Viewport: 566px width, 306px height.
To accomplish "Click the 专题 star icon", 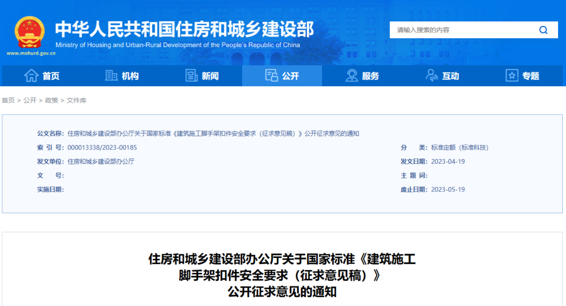I will (x=511, y=75).
